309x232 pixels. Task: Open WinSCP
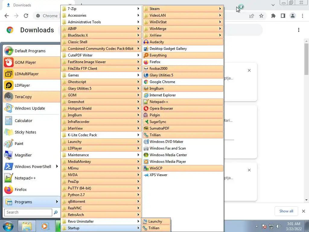pyautogui.click(x=183, y=168)
